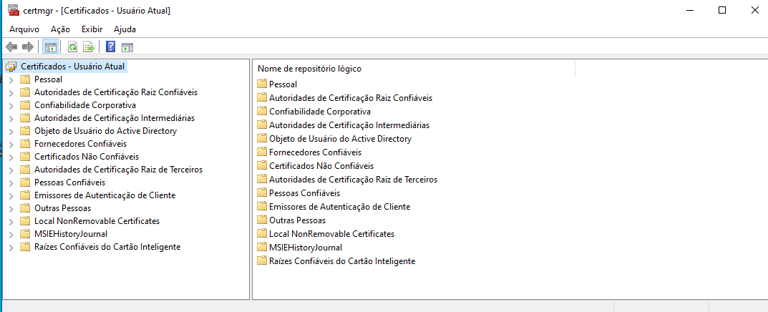Expand the MSIEHistoryJournal tree node
The height and width of the screenshot is (312, 768).
tap(11, 234)
